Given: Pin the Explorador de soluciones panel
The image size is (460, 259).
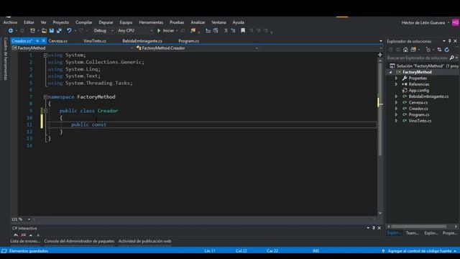Looking at the screenshot, I should [449, 41].
